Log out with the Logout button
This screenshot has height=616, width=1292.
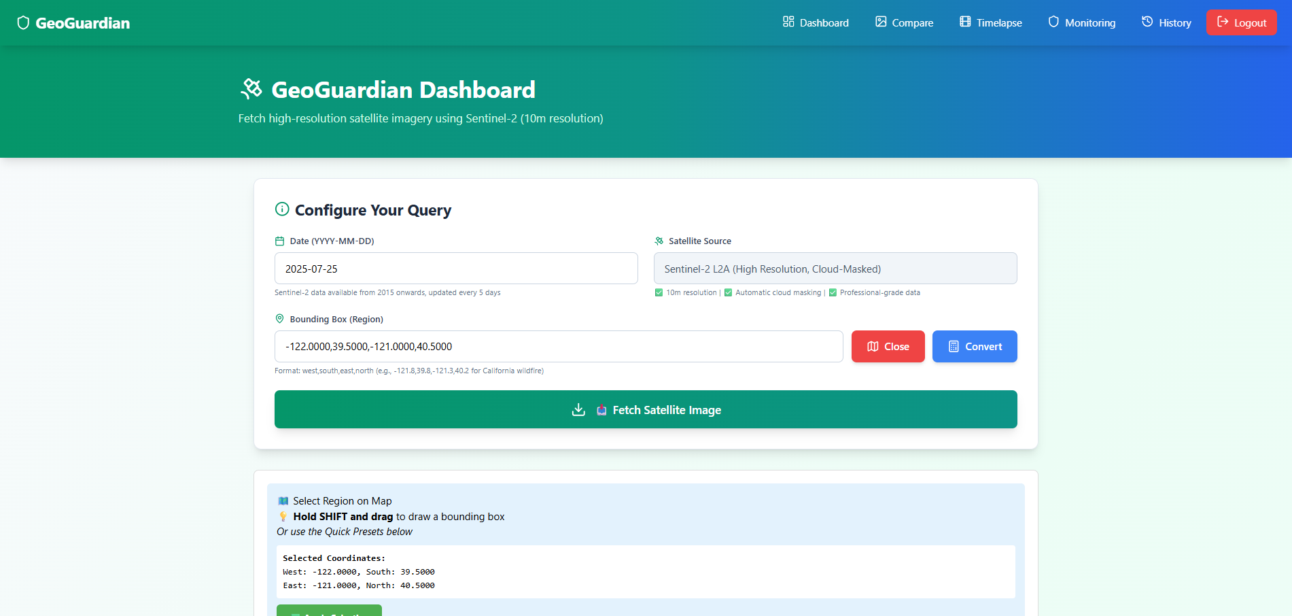(1242, 22)
